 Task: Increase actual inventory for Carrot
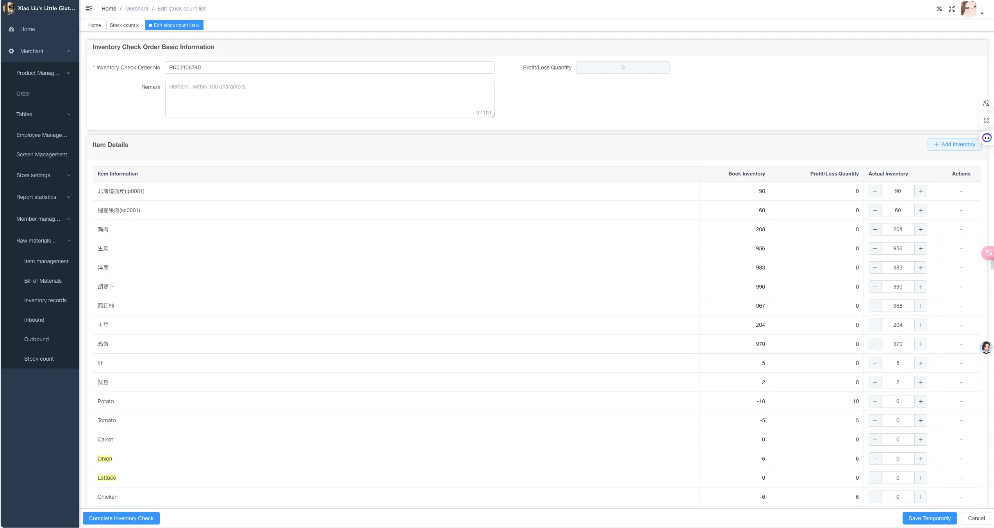click(x=921, y=439)
